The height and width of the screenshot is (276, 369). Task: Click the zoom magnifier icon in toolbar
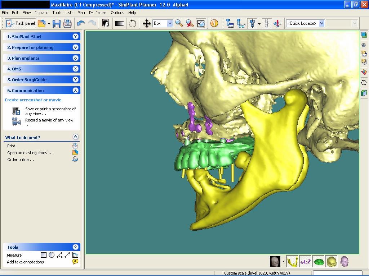tap(179, 23)
